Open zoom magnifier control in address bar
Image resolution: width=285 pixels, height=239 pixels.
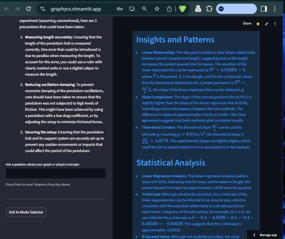click(145, 9)
